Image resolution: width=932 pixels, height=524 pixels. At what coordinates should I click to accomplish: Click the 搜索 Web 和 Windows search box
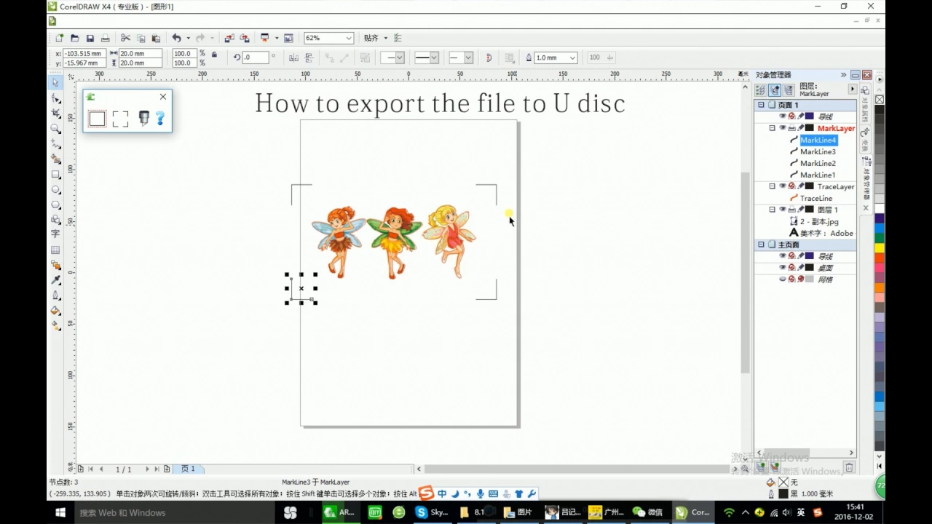pyautogui.click(x=175, y=512)
